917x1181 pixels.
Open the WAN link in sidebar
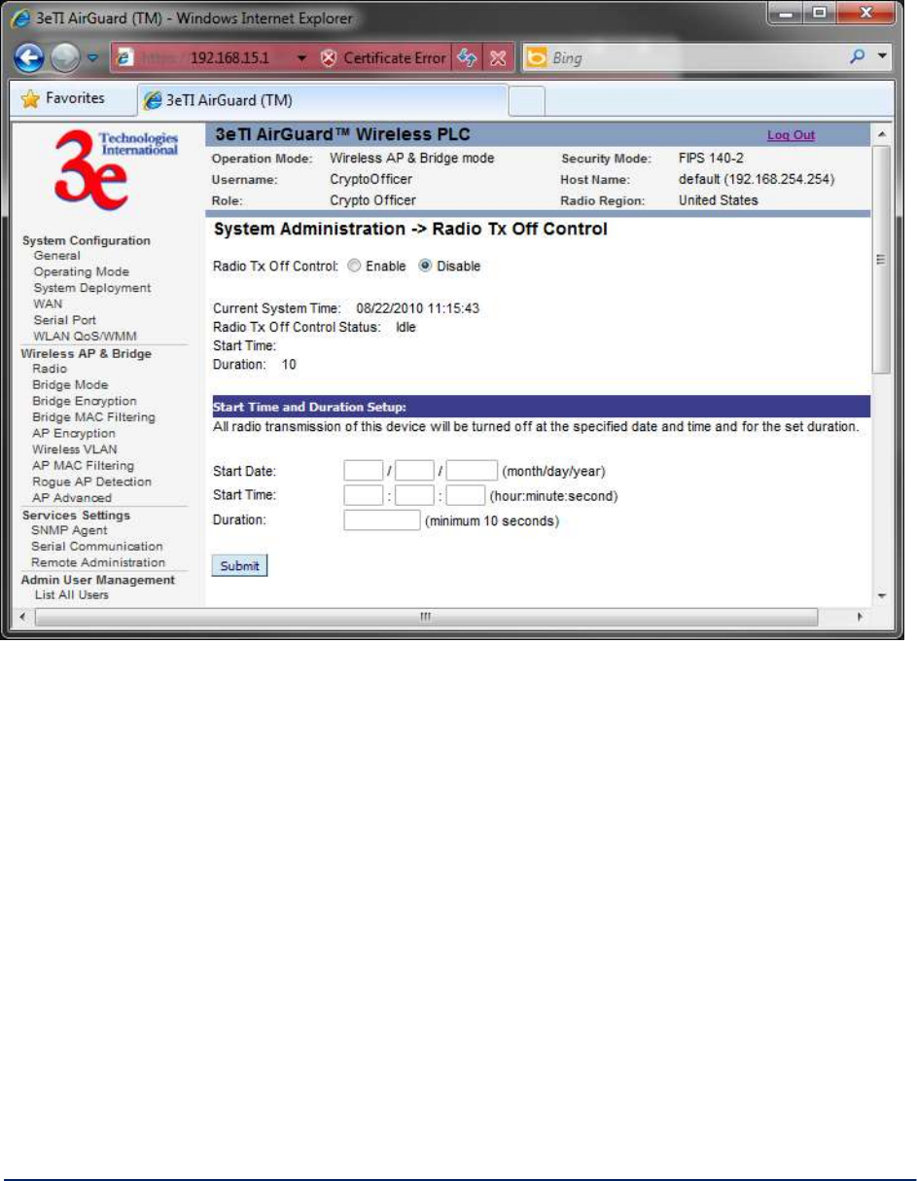point(48,304)
